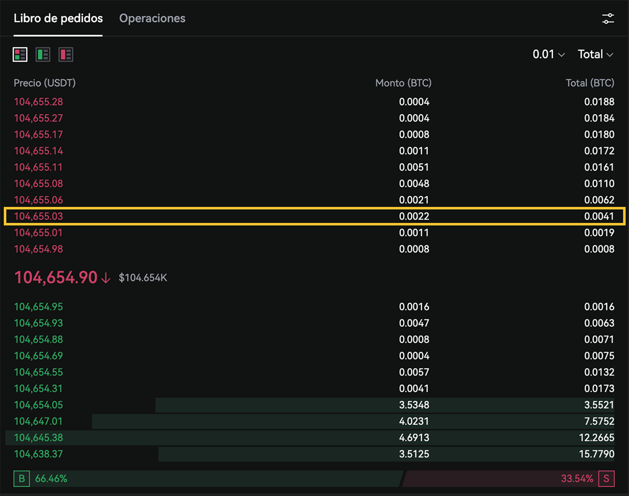629x496 pixels.
Task: Select combined buy and sell view icon
Action: pyautogui.click(x=20, y=54)
